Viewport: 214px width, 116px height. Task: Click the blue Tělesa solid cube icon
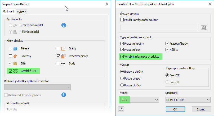click(x=15, y=49)
